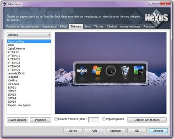Open help with the Aide button

tap(94, 131)
